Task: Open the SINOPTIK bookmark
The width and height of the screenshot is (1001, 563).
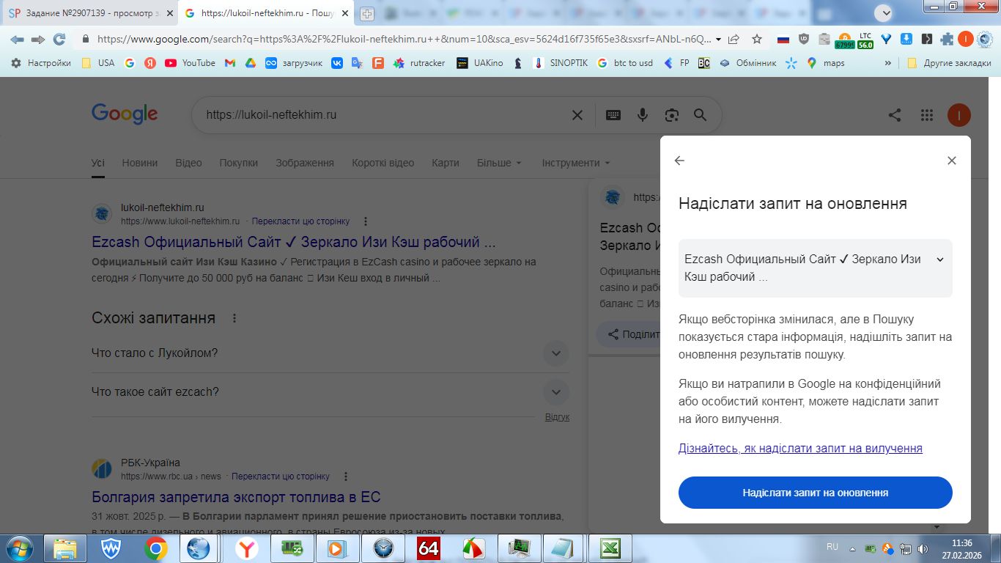Action: (561, 63)
